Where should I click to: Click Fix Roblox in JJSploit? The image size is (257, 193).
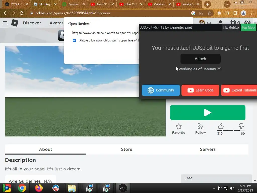tap(231, 27)
